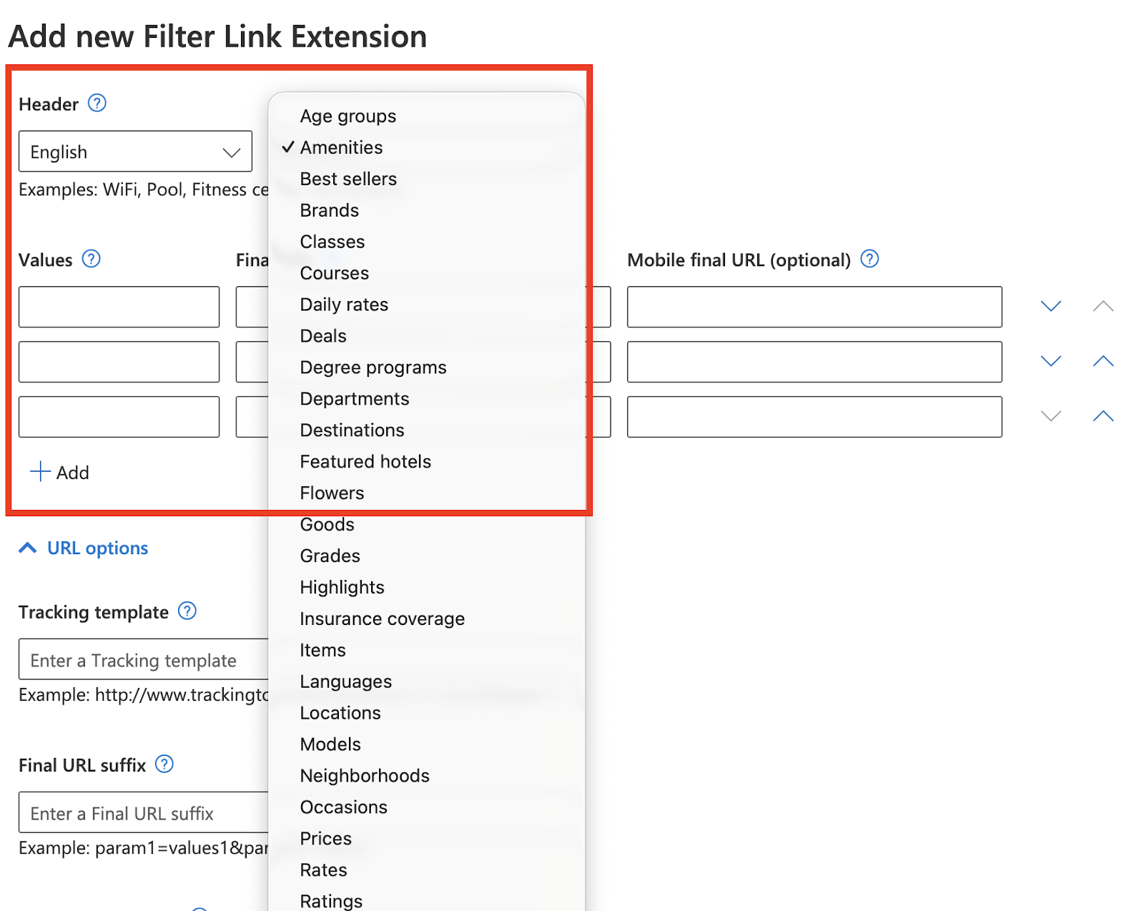Viewport: 1144px width, 911px height.
Task: Open the Final URL suffix help icon
Action: coord(164,764)
